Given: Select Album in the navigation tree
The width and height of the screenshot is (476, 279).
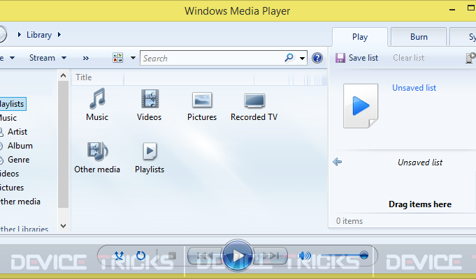Looking at the screenshot, I should click(20, 146).
